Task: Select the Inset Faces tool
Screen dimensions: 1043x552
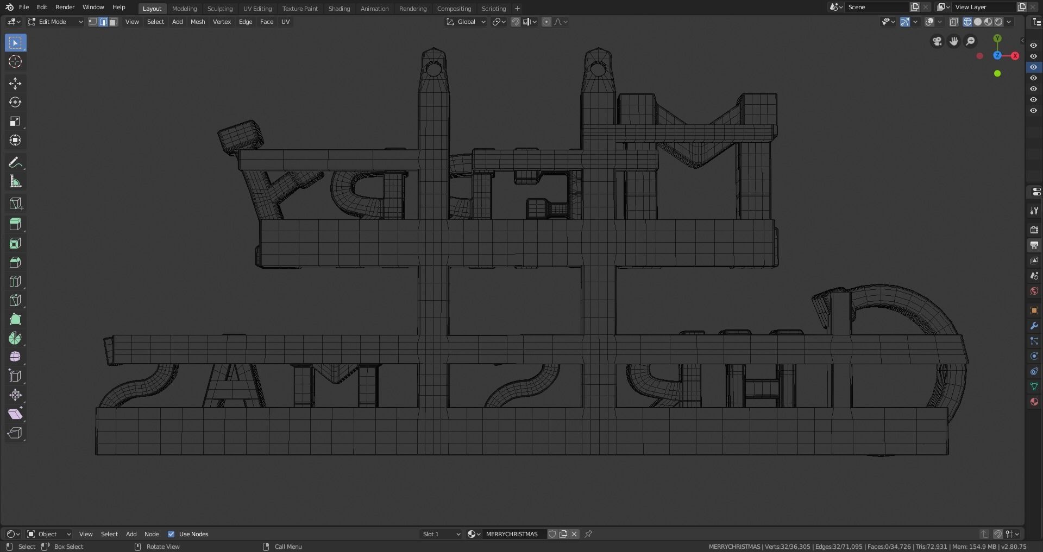Action: (15, 243)
